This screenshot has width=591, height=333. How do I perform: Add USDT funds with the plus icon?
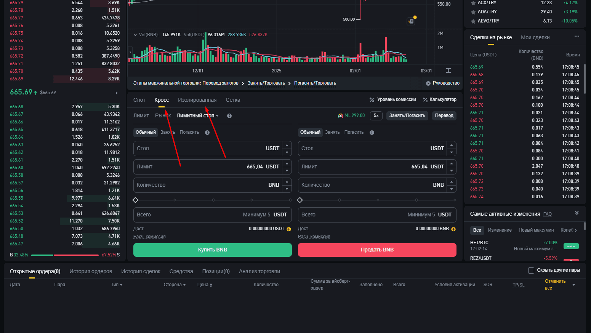(x=289, y=229)
